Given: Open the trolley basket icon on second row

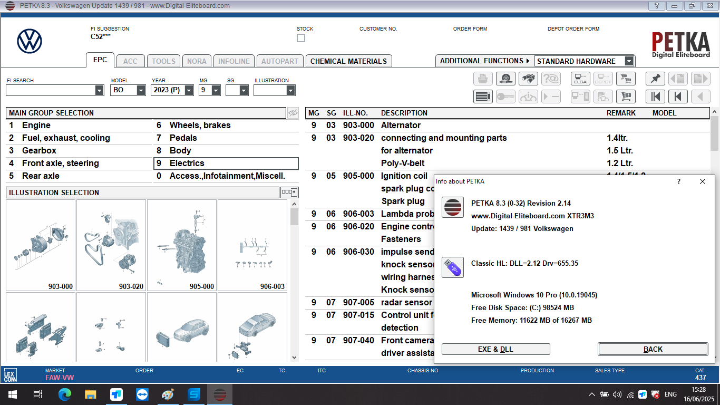Looking at the screenshot, I should (x=625, y=97).
